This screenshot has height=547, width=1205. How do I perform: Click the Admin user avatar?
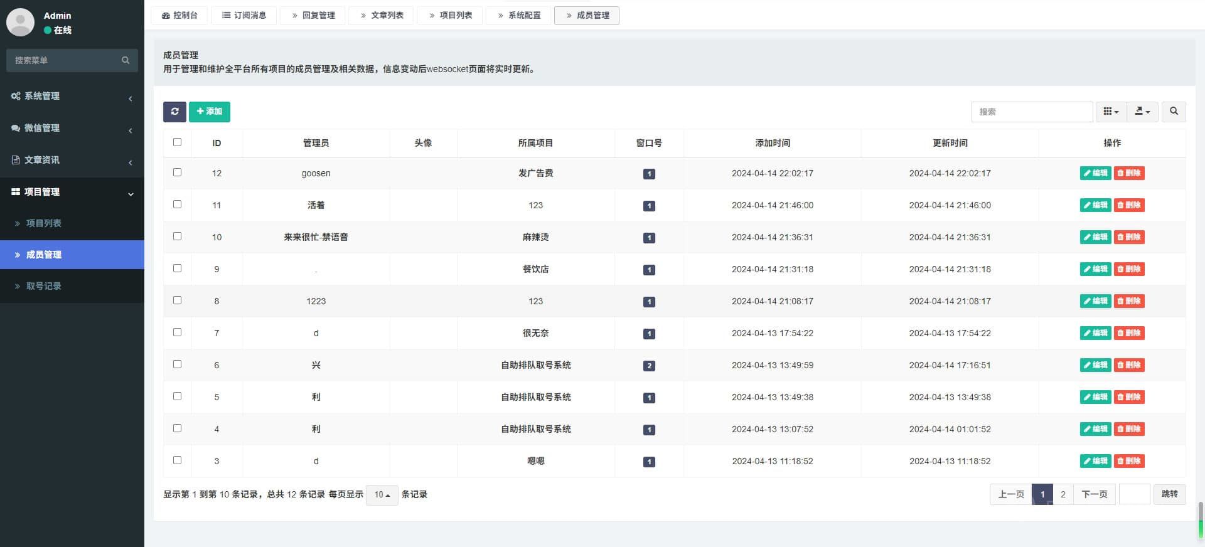20,22
